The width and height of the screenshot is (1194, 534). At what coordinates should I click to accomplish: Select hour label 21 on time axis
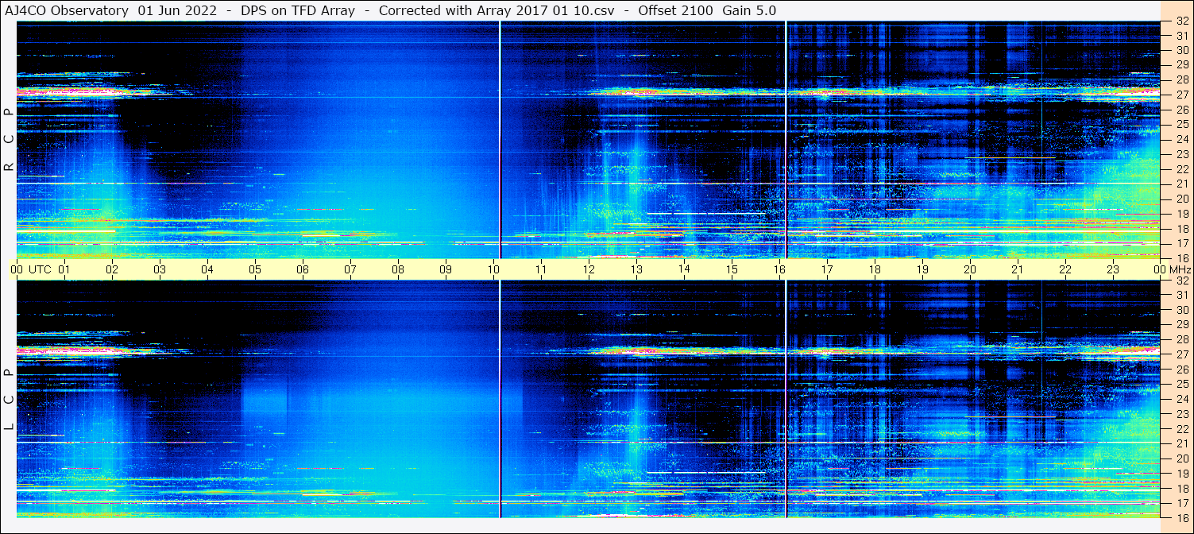click(1018, 269)
